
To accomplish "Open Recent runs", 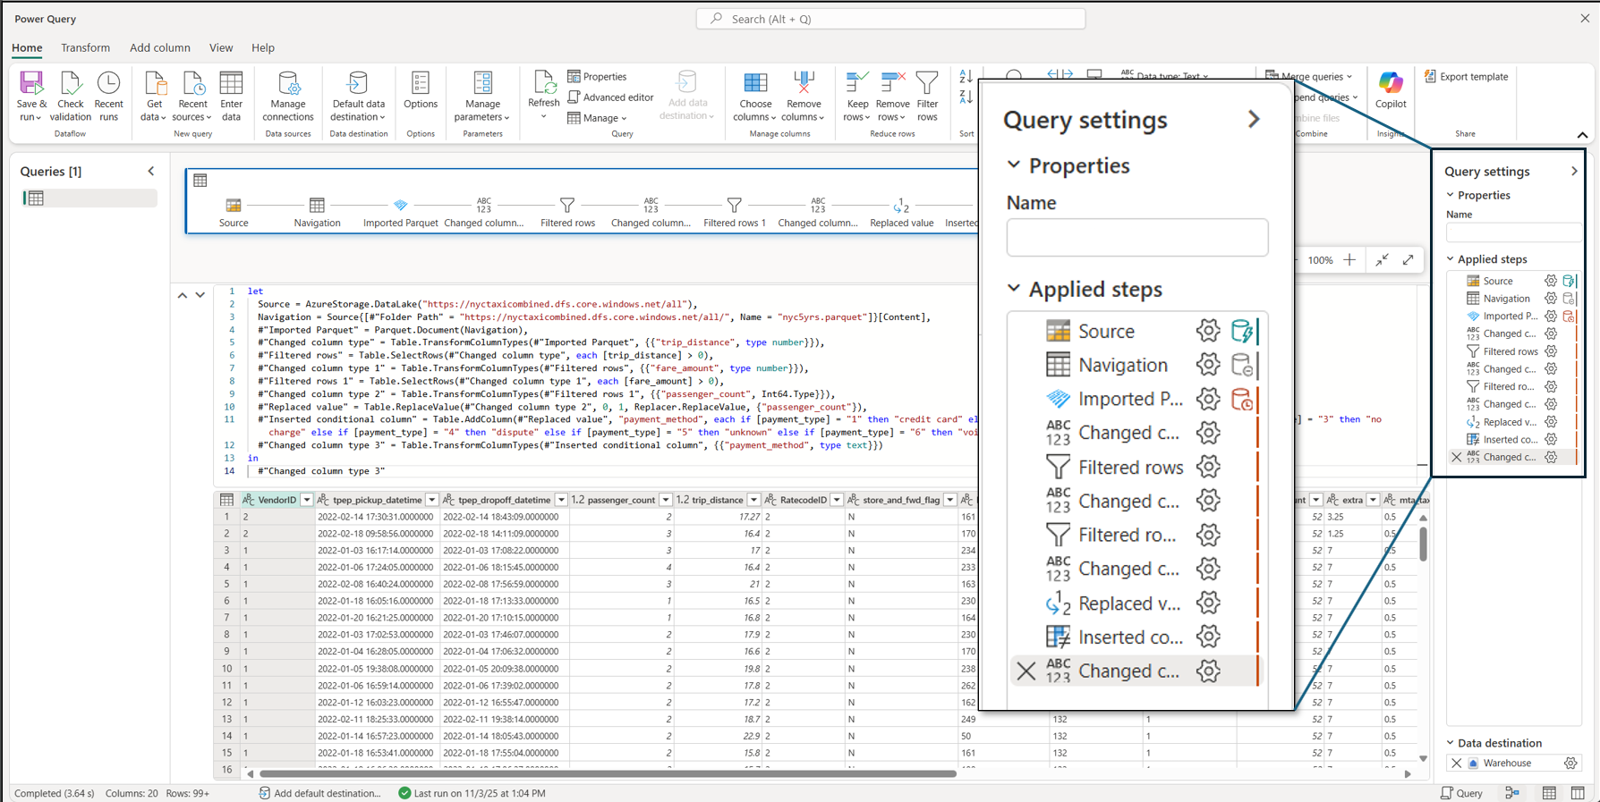I will point(108,97).
